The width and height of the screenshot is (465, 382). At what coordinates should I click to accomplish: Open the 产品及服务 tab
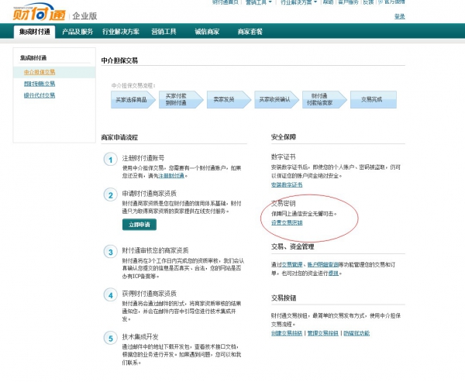tap(77, 32)
